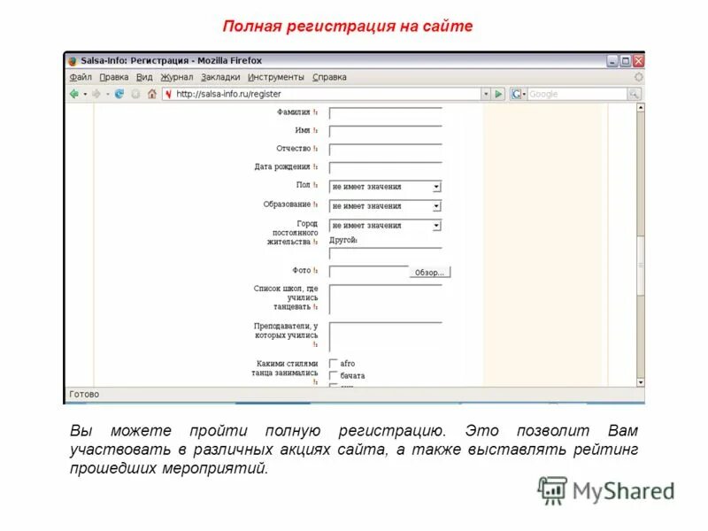Expand the city selection dropdown

pos(435,225)
